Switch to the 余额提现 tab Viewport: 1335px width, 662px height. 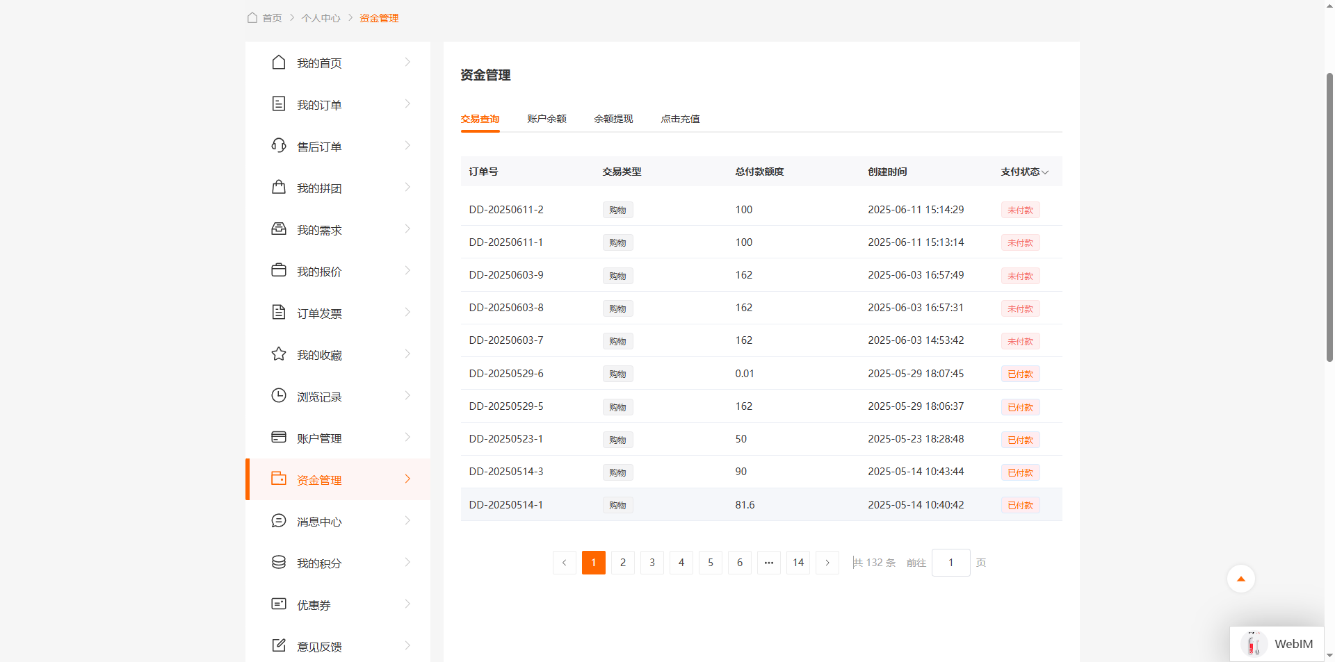pyautogui.click(x=613, y=119)
